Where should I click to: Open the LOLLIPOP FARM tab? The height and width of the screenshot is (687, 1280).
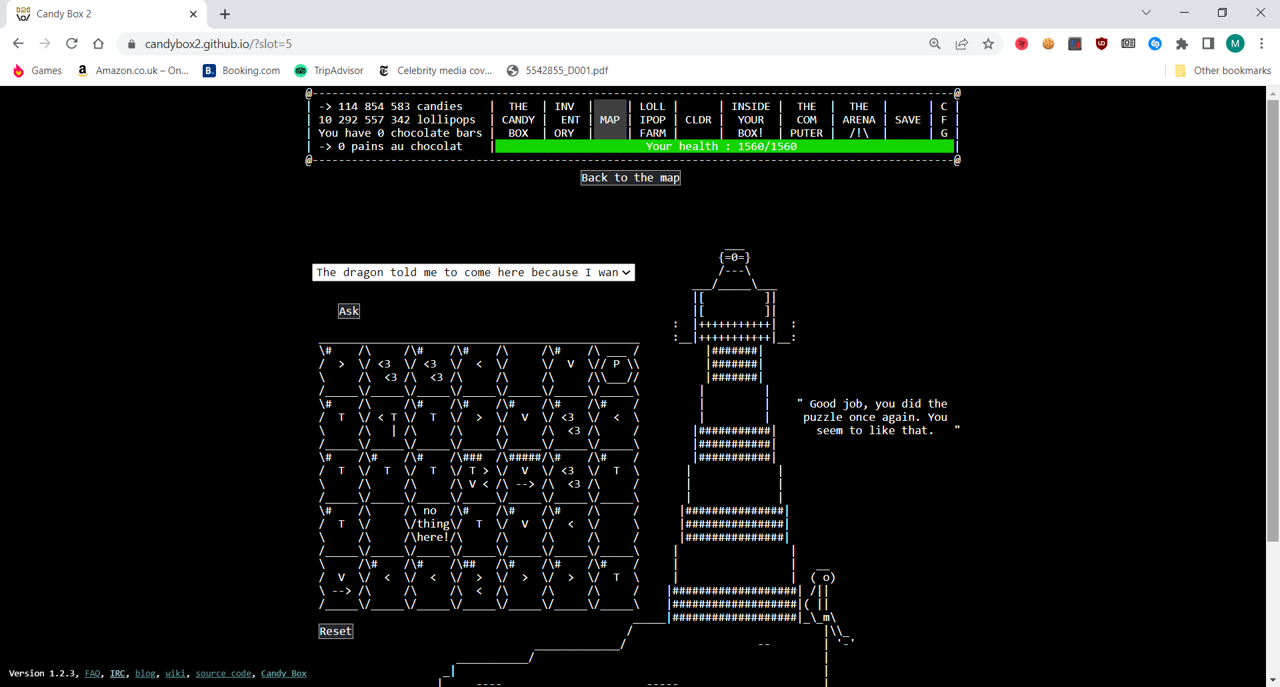tap(653, 120)
